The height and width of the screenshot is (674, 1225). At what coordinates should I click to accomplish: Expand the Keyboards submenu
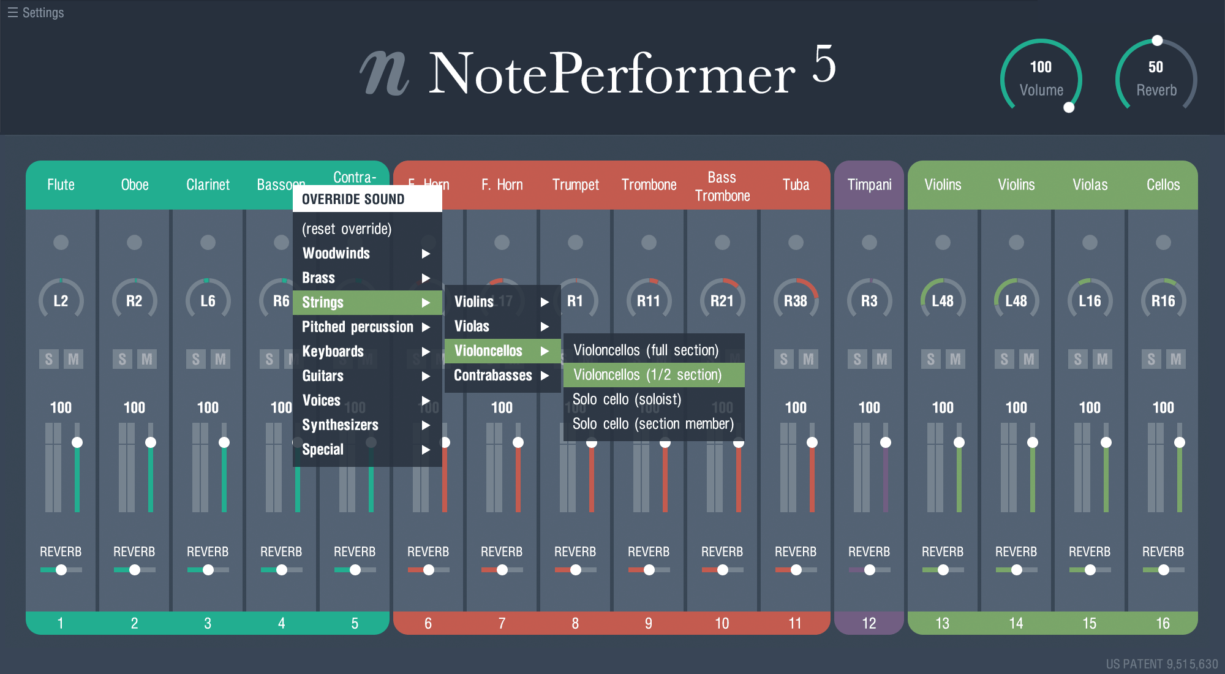[367, 351]
